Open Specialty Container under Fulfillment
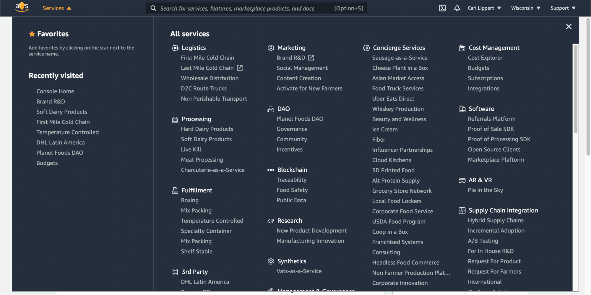 (206, 231)
